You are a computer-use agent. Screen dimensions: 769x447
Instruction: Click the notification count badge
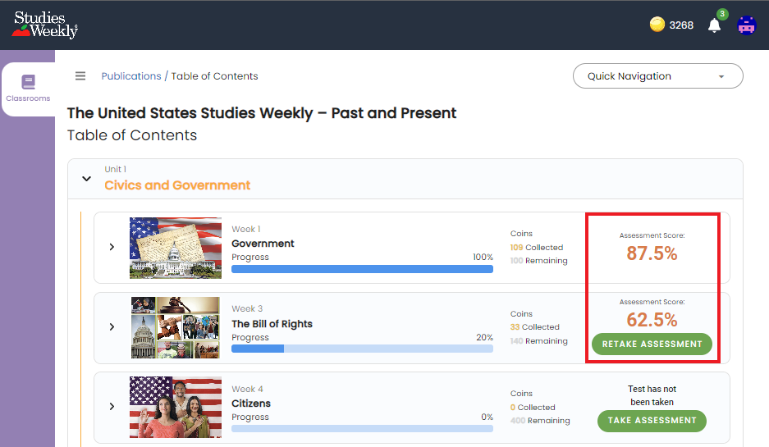[x=722, y=14]
